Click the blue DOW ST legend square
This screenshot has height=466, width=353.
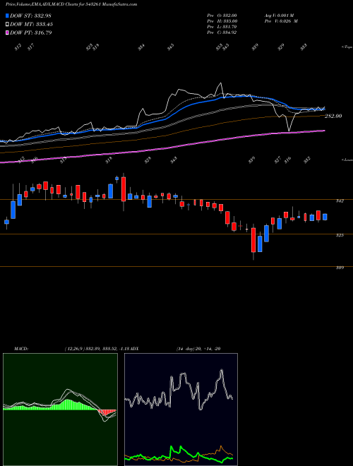point(7,16)
